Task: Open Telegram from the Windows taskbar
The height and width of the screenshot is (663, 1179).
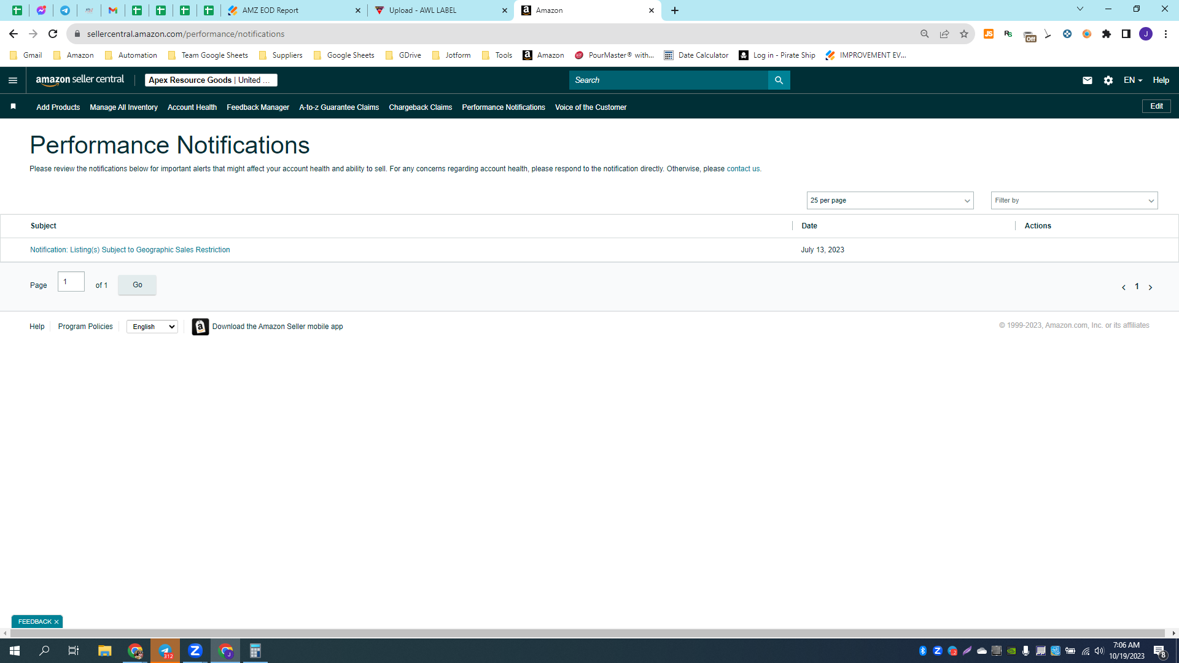Action: click(x=165, y=651)
